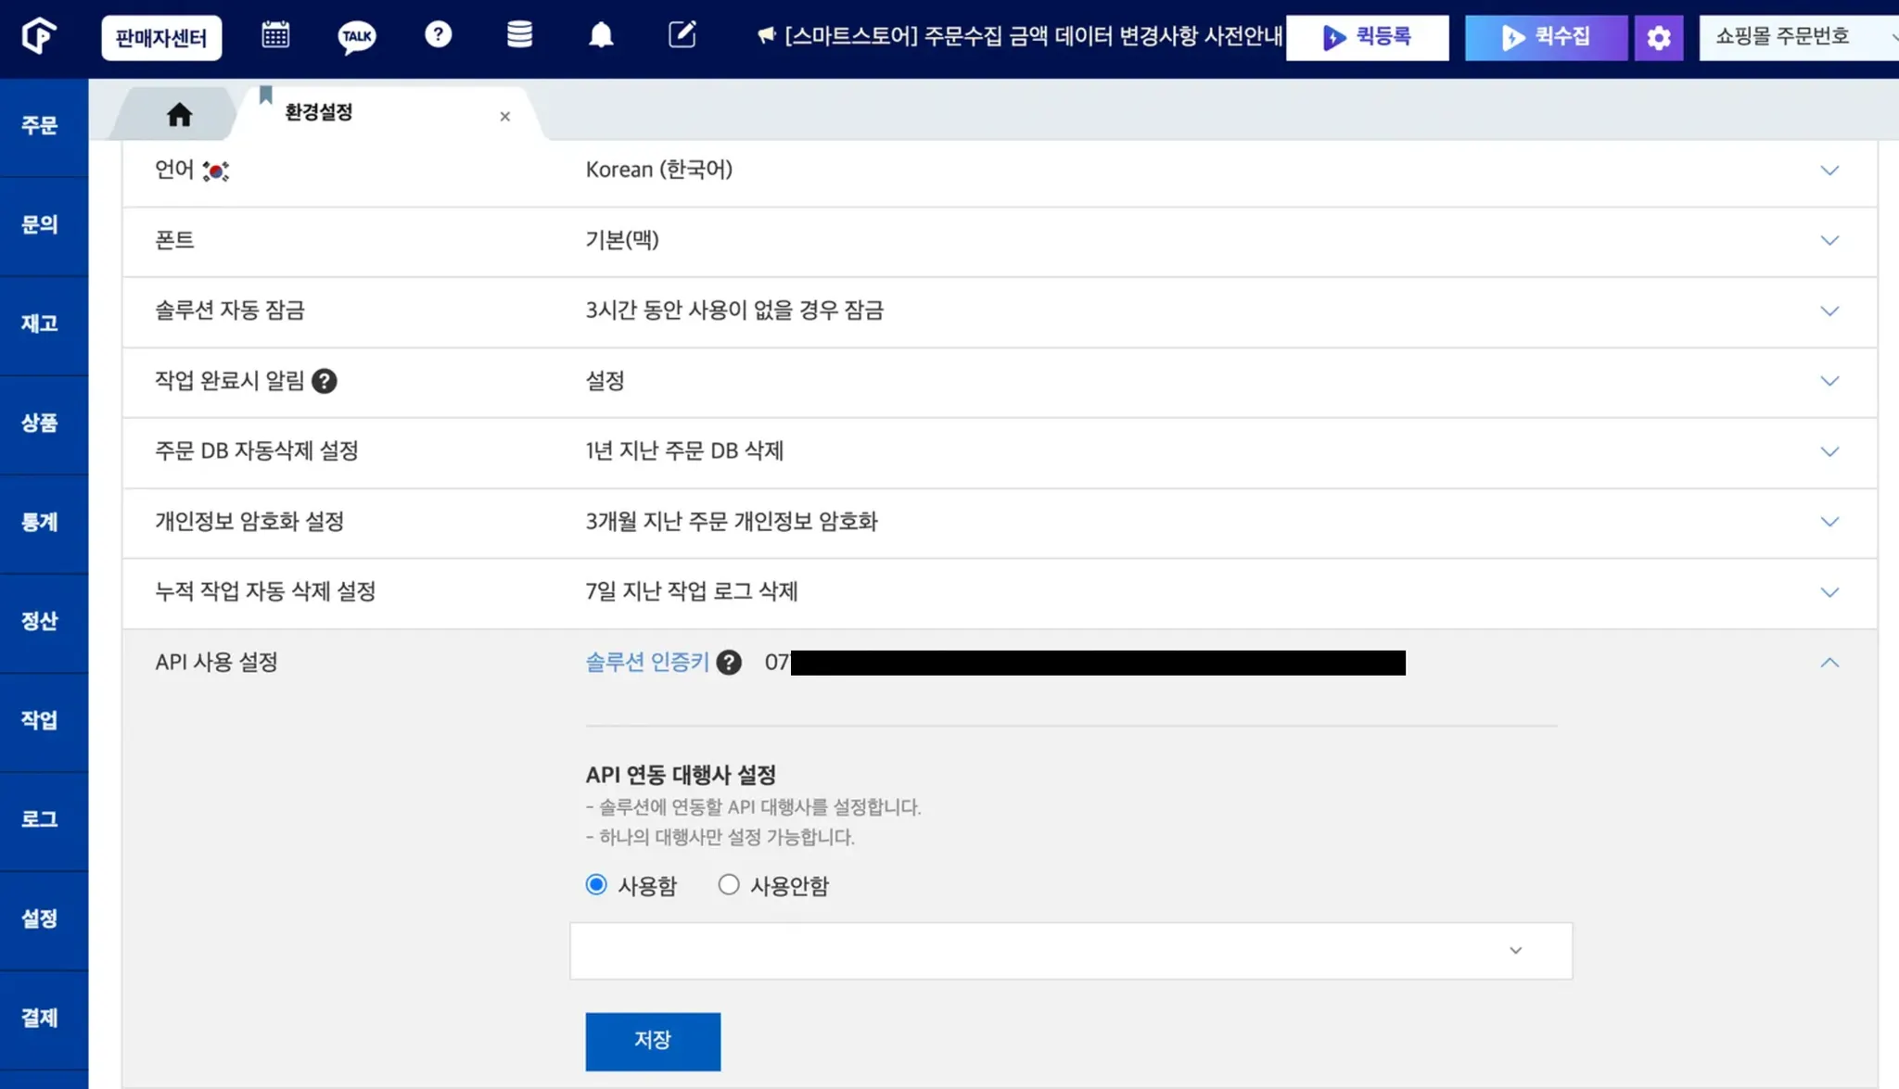Click help icon beside 작업 완료시 알림
This screenshot has height=1089, width=1899.
click(x=324, y=381)
